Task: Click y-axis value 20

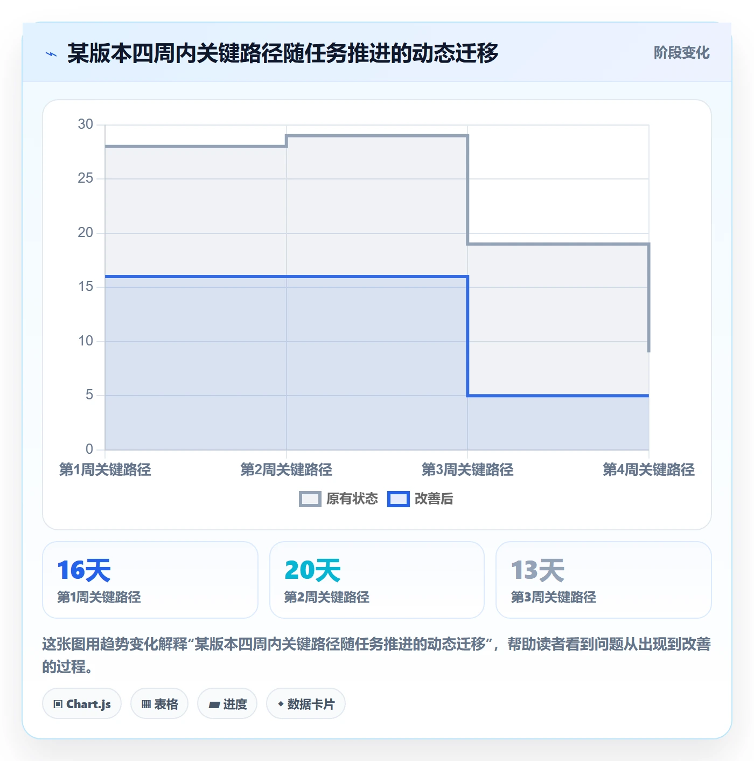Action: 86,233
